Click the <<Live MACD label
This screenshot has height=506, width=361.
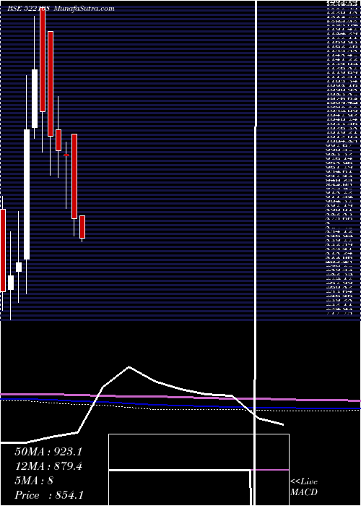pos(304,487)
